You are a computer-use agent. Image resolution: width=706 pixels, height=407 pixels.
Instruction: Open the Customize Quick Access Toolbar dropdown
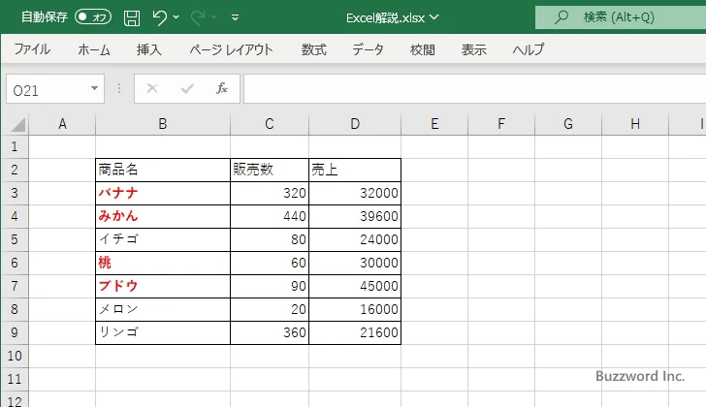(236, 17)
